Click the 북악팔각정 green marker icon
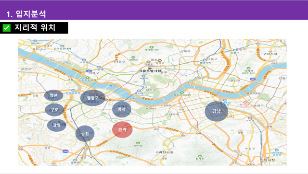308x174 pixels. [x=152, y=47]
